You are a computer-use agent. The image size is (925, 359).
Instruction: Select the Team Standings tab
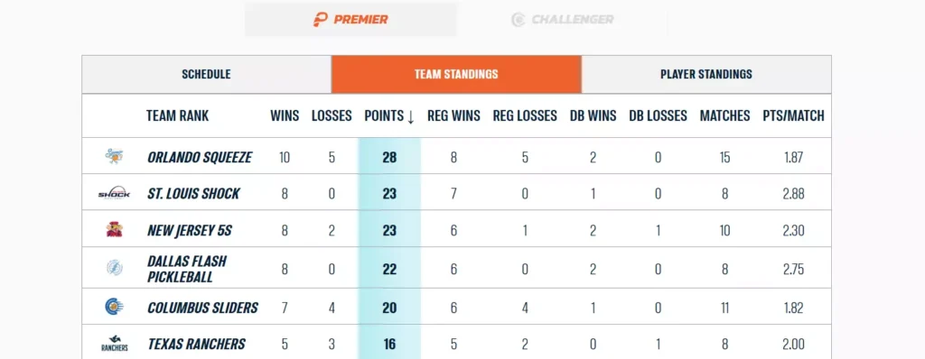[x=456, y=74]
